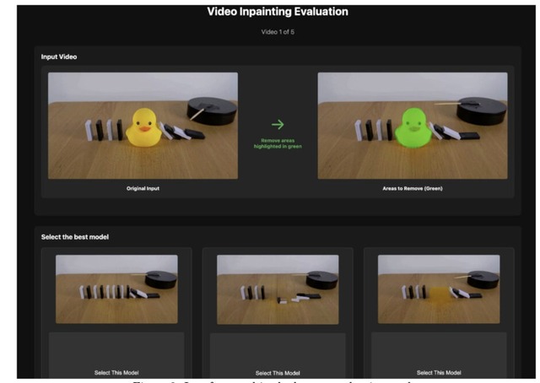Click the Remove areas highlighted in green instruction
The height and width of the screenshot is (383, 540).
pyautogui.click(x=278, y=143)
